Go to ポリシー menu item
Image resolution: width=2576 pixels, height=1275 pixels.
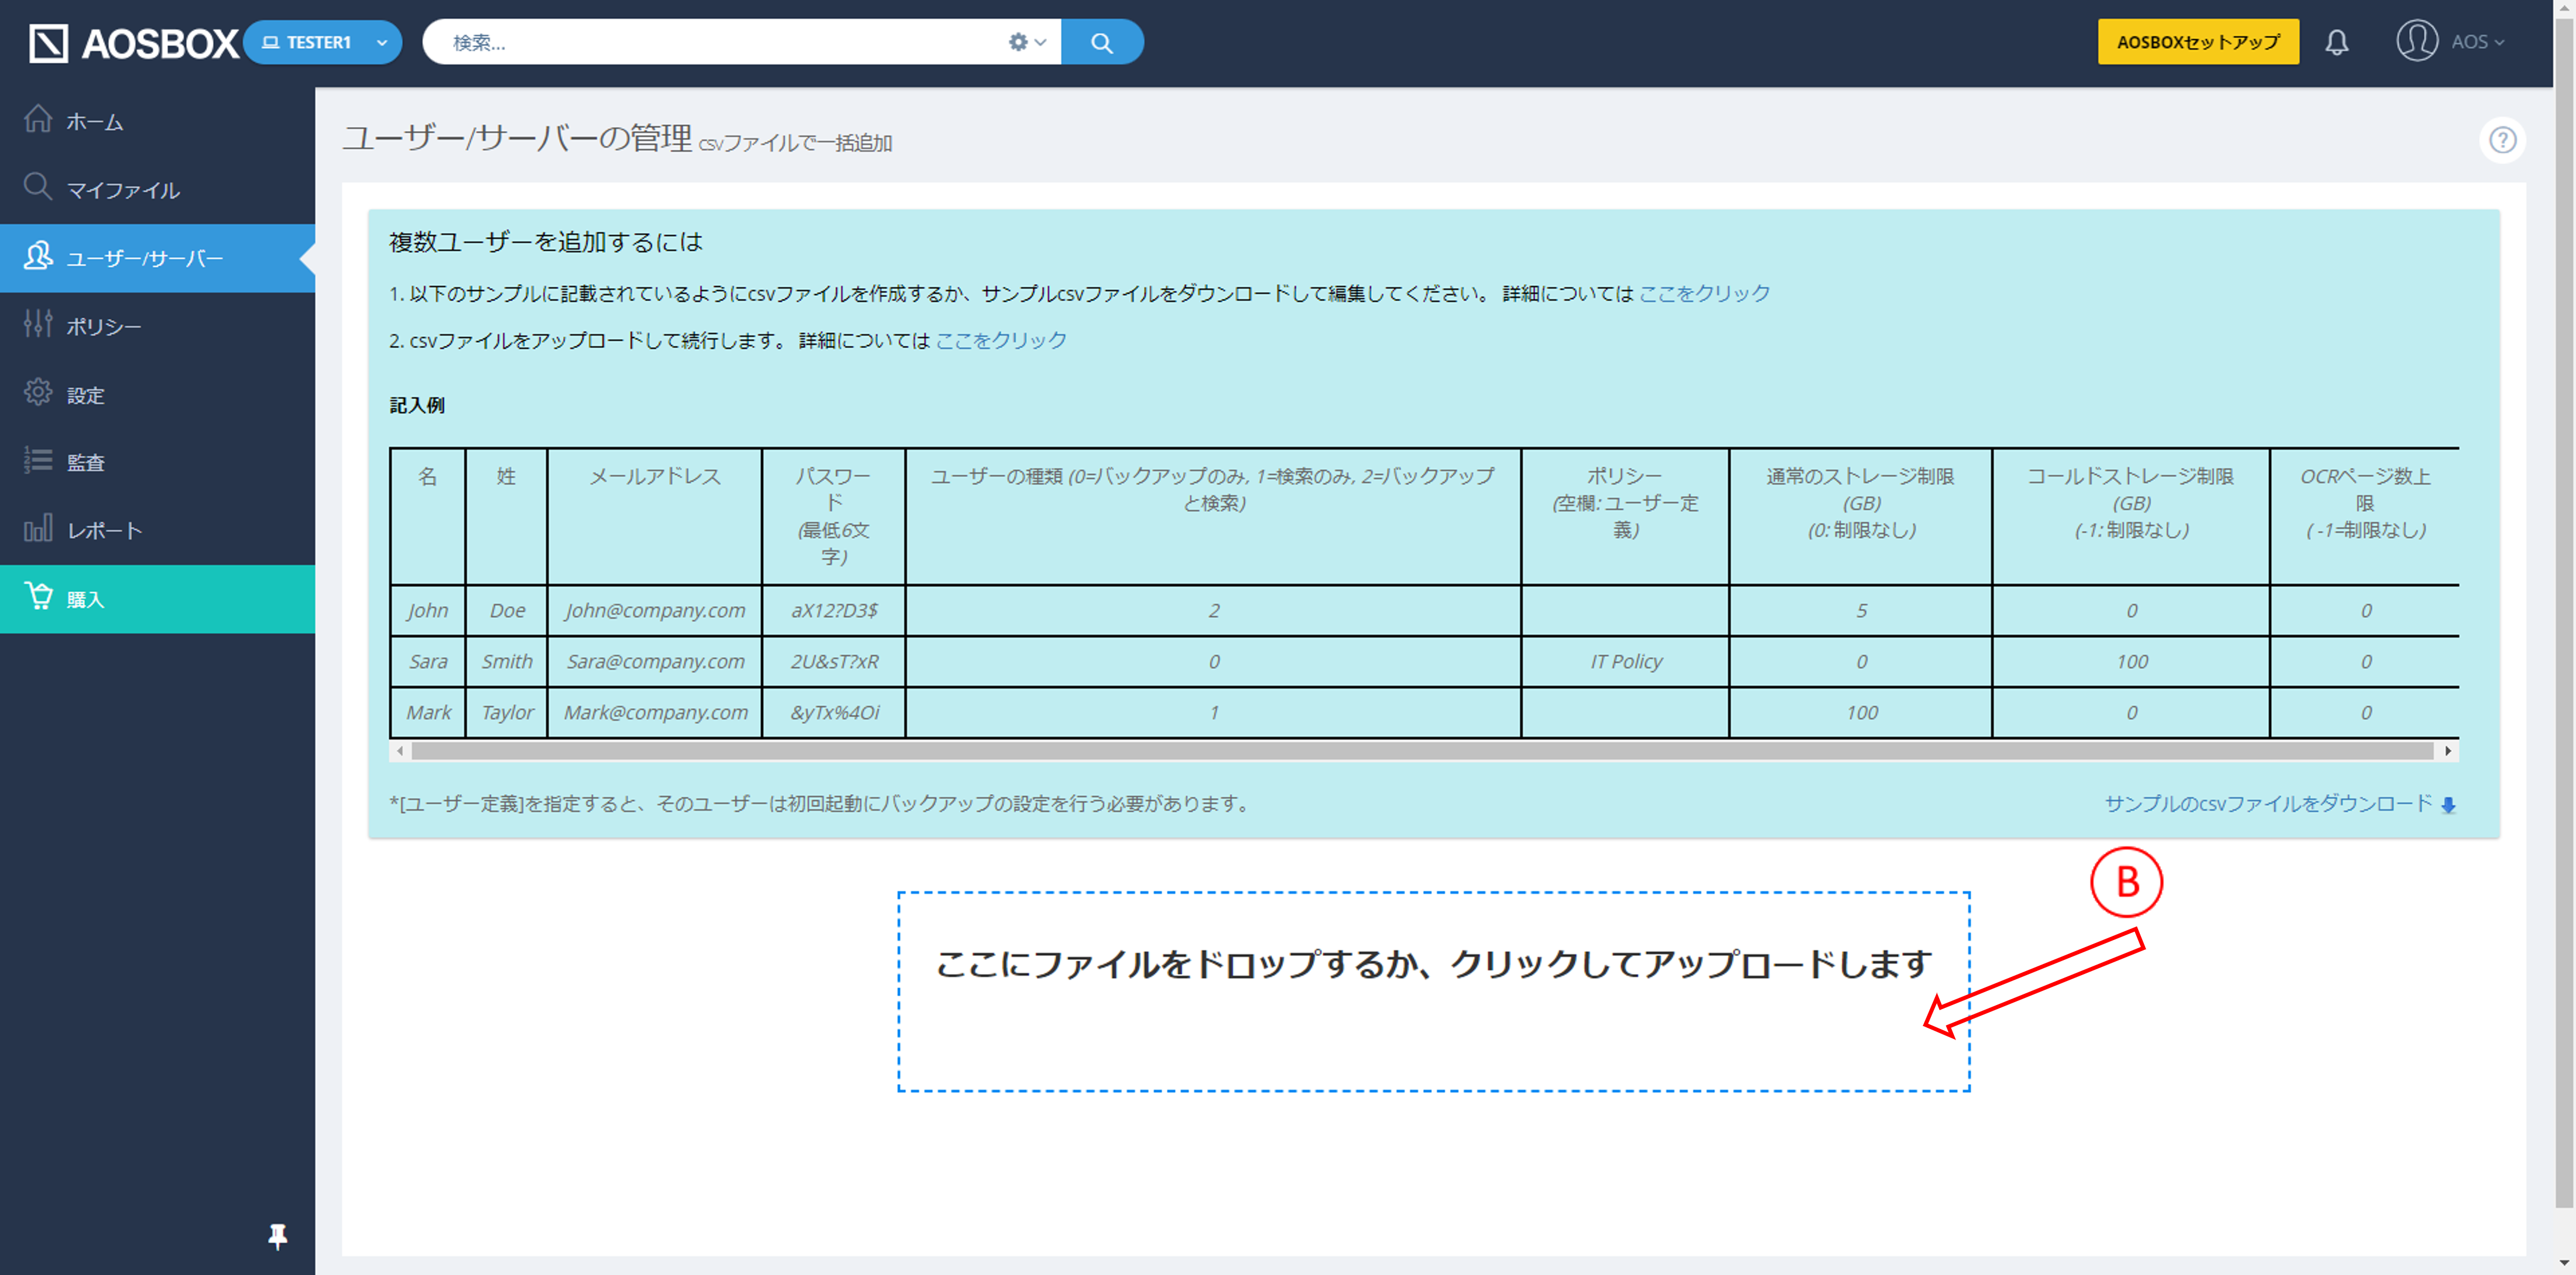[104, 326]
